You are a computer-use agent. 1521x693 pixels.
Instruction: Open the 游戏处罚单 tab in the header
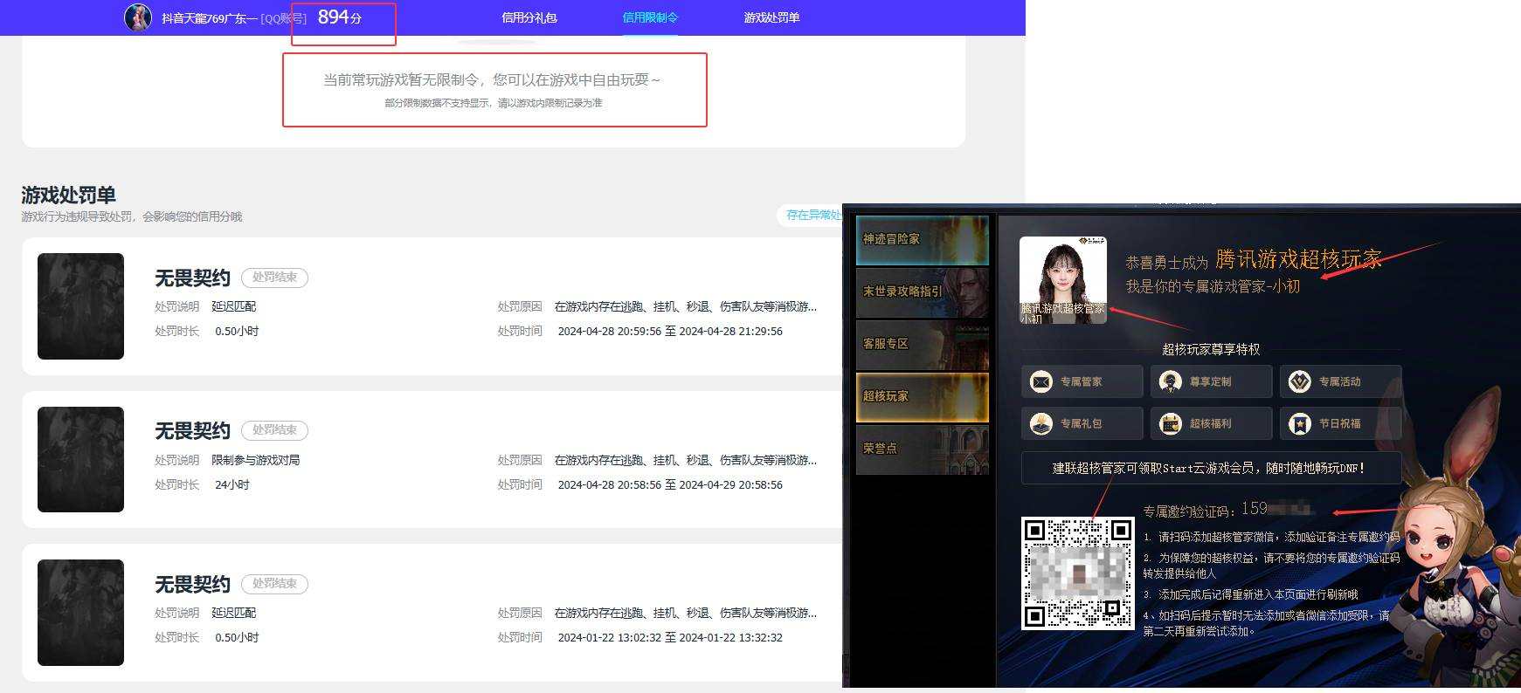(x=771, y=17)
